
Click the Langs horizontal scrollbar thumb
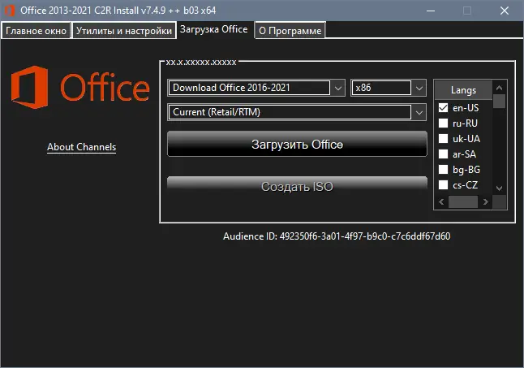tap(463, 201)
